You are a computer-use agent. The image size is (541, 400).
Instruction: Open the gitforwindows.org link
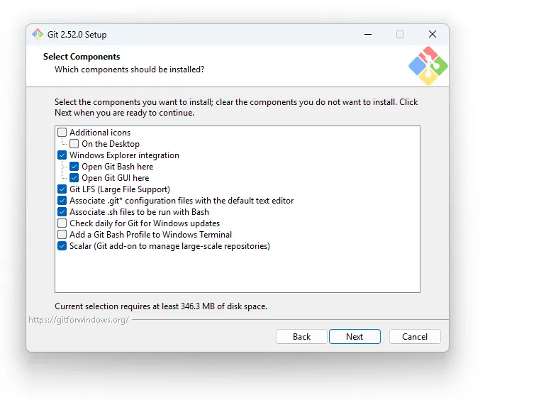79,320
